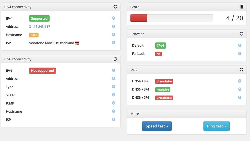This screenshot has width=250, height=141.
Task: Show help for DNS6 + IP6 row
Action: [240, 97]
